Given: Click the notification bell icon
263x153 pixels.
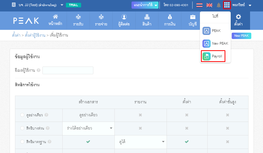Looking at the screenshot, I should [218, 5].
